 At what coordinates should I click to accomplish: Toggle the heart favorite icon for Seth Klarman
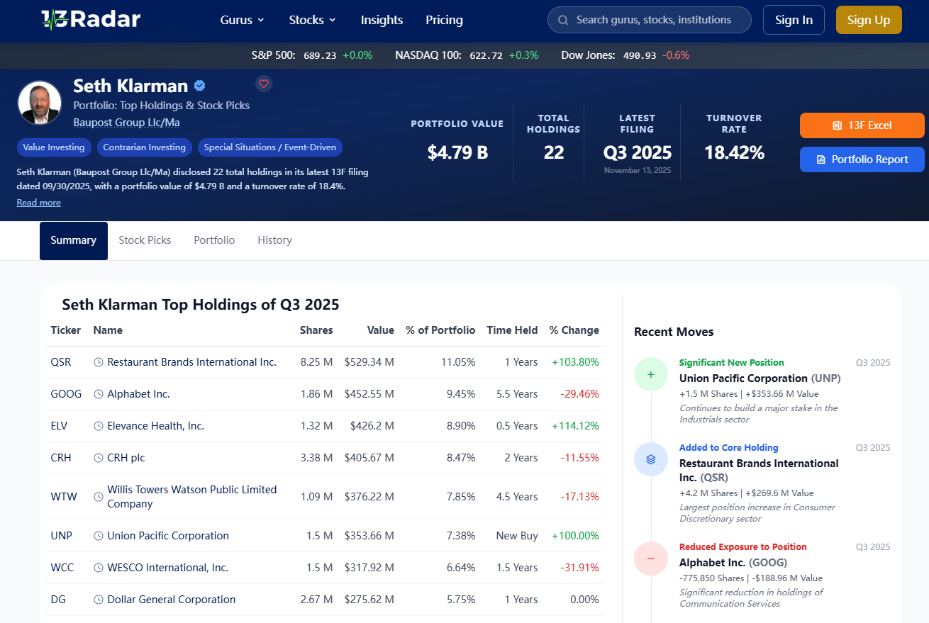(x=264, y=84)
